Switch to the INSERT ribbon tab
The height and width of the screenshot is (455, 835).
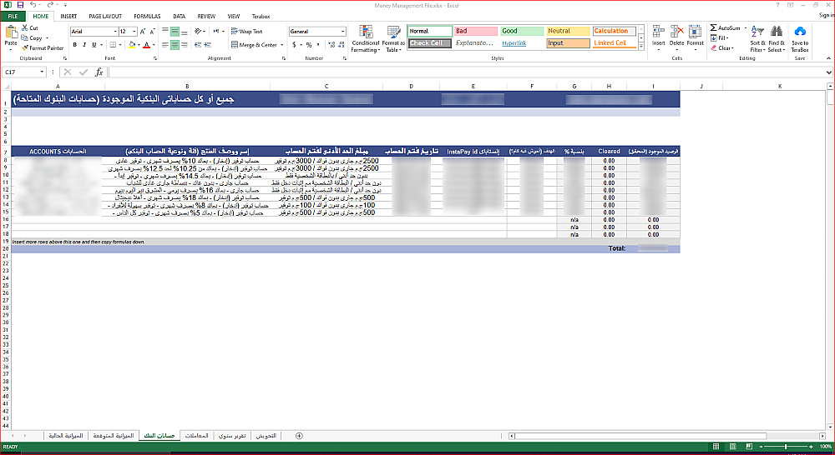point(68,17)
